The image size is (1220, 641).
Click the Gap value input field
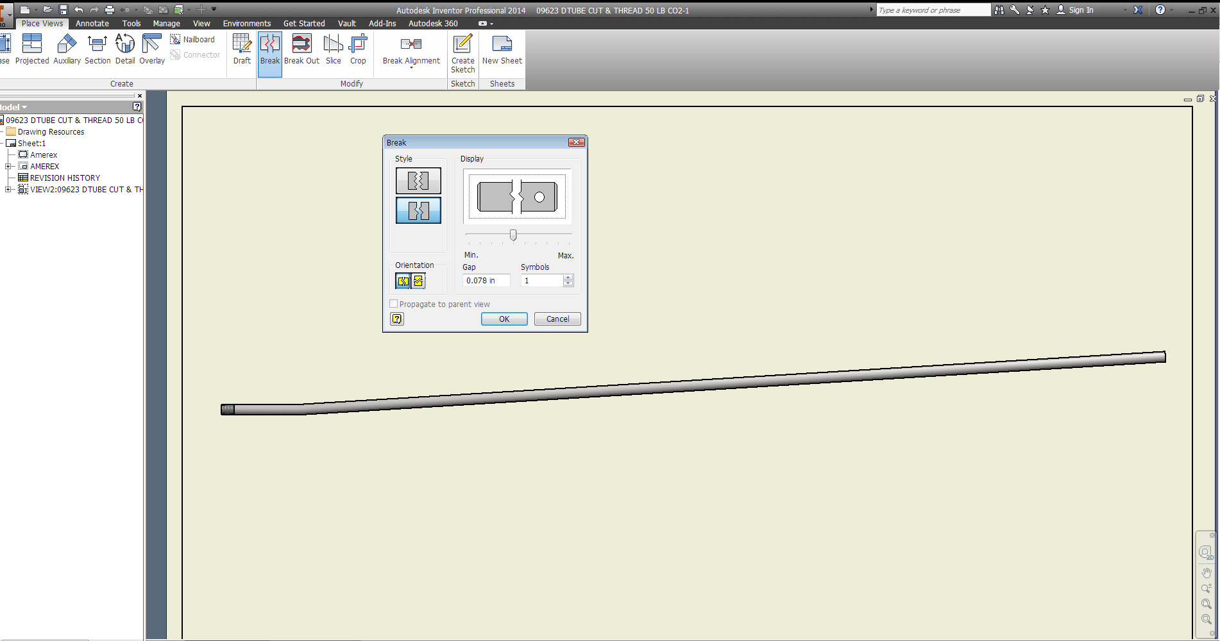pos(486,281)
